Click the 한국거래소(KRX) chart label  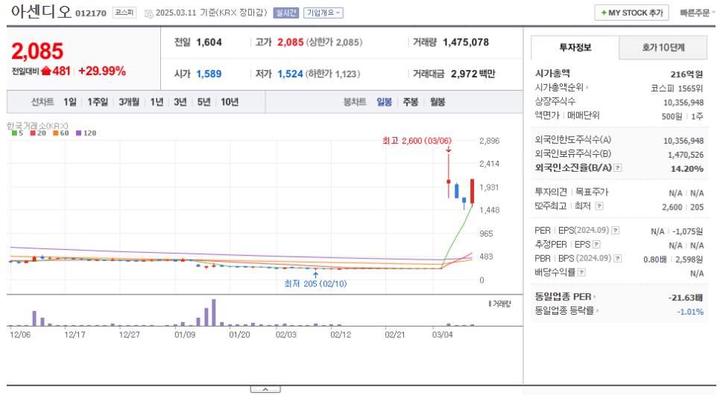point(37,126)
